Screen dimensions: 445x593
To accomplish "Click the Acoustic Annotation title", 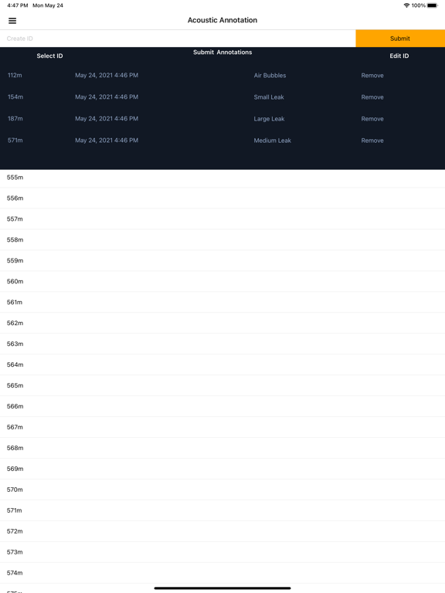I will [x=222, y=20].
